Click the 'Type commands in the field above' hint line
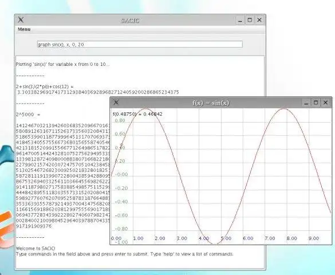Image resolution: width=335 pixels, height=275 pixels. [x=125, y=254]
